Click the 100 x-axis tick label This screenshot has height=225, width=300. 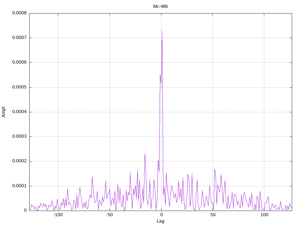[x=264, y=215]
